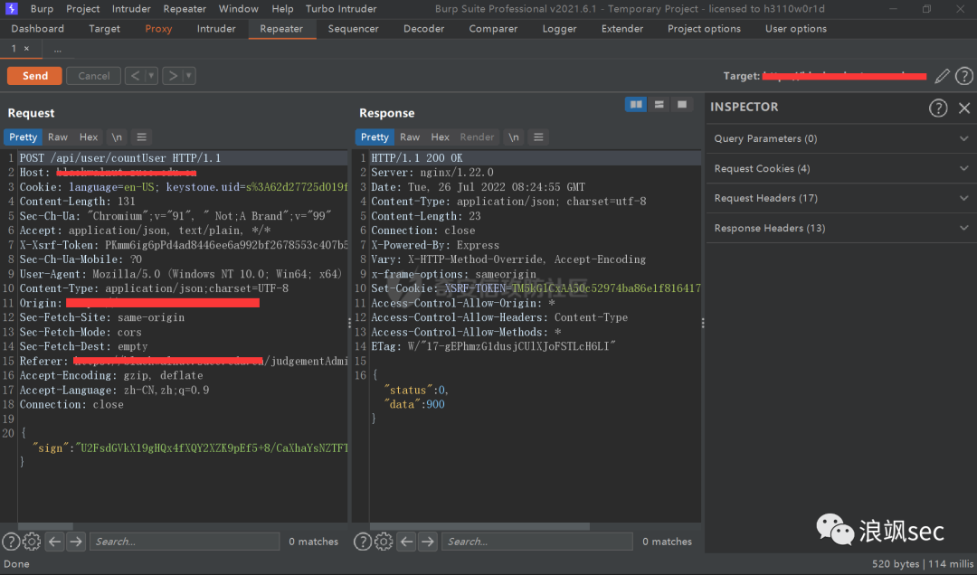The width and height of the screenshot is (977, 575).
Task: Add new Repeater tab via ellipsis
Action: click(x=57, y=49)
